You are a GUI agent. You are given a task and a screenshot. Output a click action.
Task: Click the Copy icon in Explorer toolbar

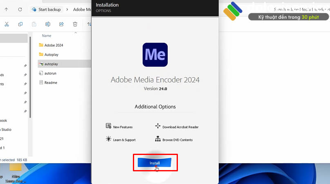[x=20, y=24]
